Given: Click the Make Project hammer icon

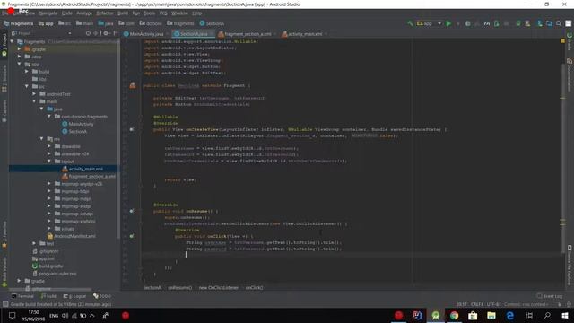Looking at the screenshot, I should pyautogui.click(x=410, y=23).
